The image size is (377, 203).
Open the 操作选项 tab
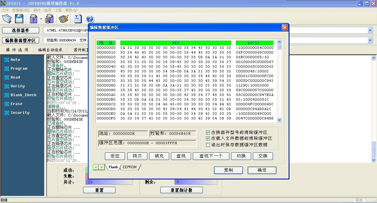pos(17,50)
